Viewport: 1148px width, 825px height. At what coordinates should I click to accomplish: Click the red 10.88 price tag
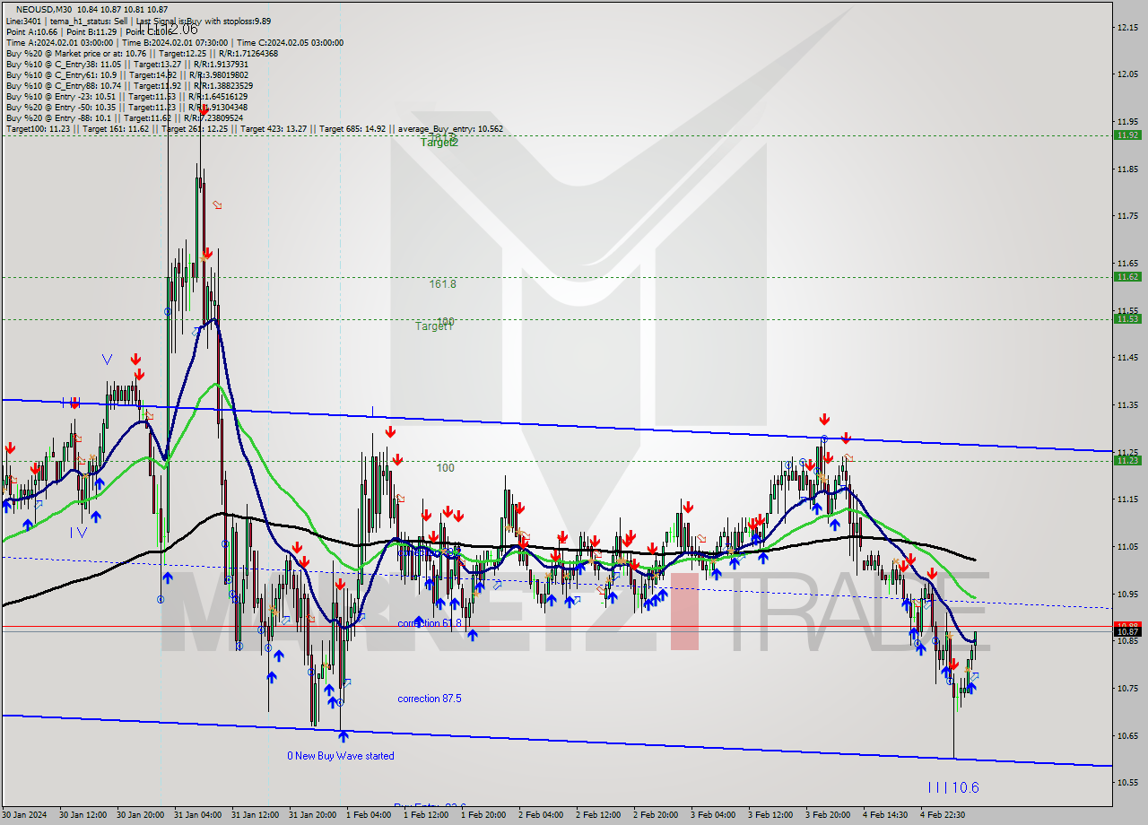pos(1127,624)
